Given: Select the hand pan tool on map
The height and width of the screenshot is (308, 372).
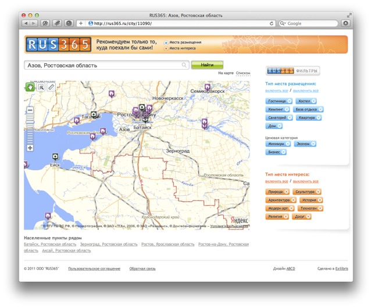Looking at the screenshot, I should click(30, 87).
